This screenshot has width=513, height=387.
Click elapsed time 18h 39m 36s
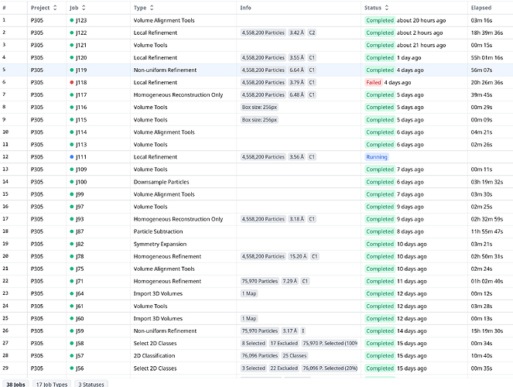tap(487, 33)
